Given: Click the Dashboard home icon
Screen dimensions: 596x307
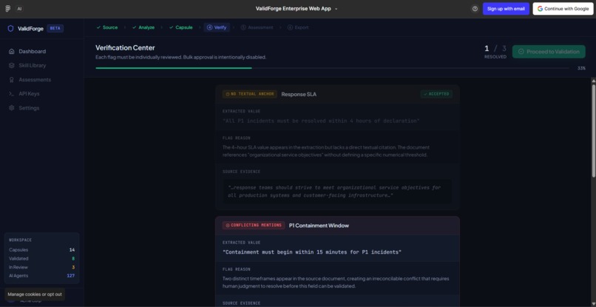Looking at the screenshot, I should tap(11, 51).
